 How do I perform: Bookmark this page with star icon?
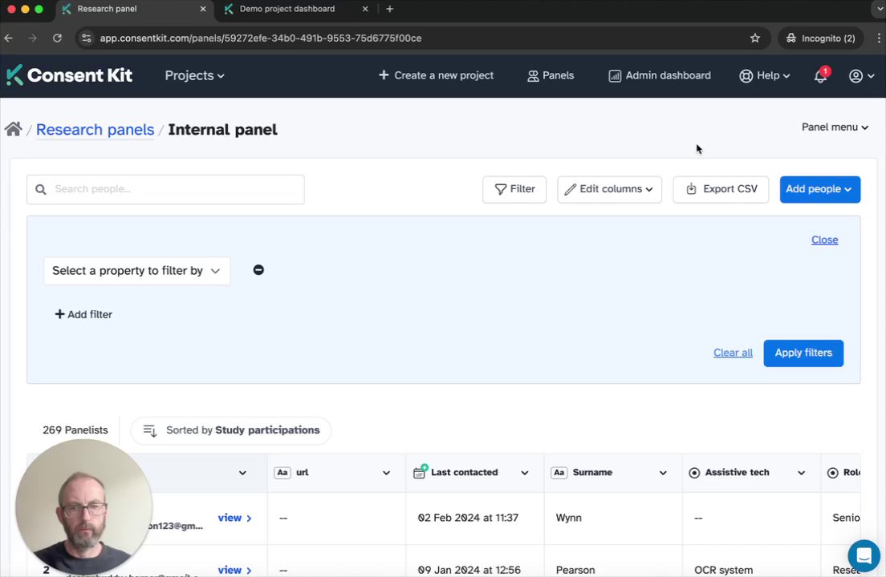pyautogui.click(x=754, y=38)
